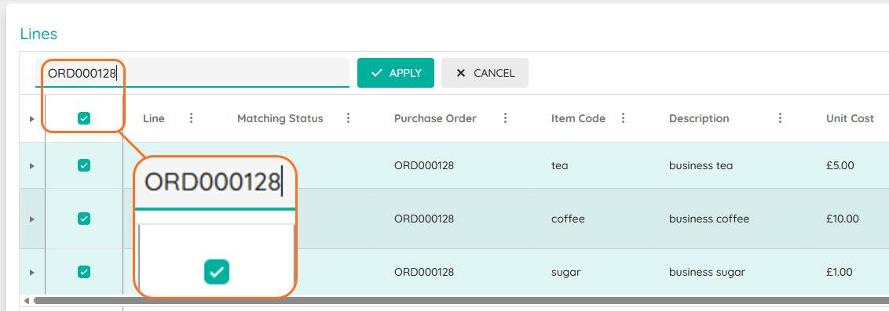Select the ORD000128 cell in tea row
889x311 pixels.
tap(424, 165)
